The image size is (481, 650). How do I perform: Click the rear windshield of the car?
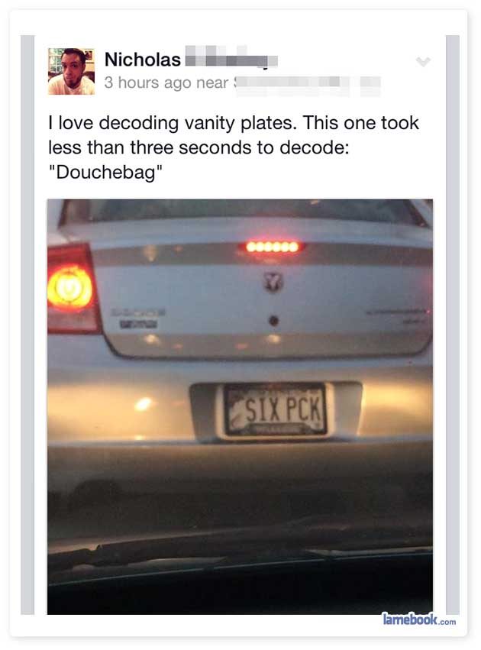coord(243,212)
